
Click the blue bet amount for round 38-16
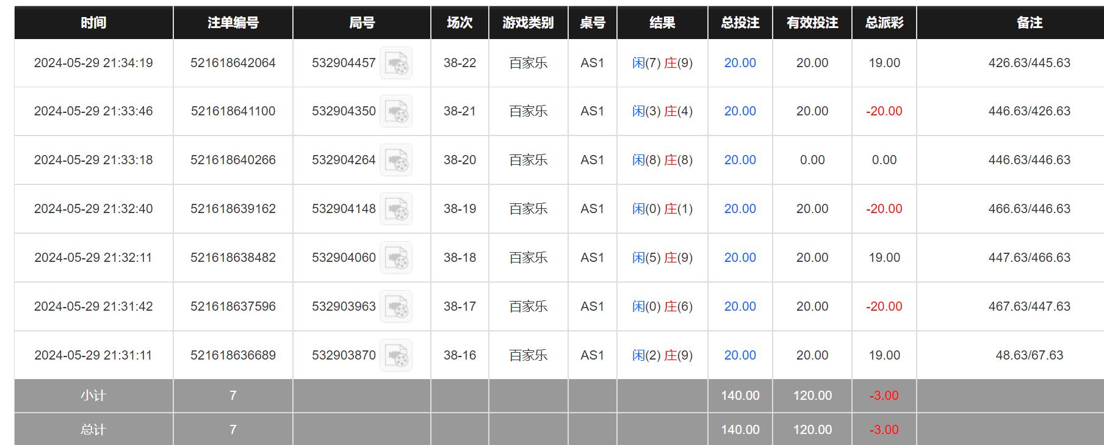click(739, 355)
